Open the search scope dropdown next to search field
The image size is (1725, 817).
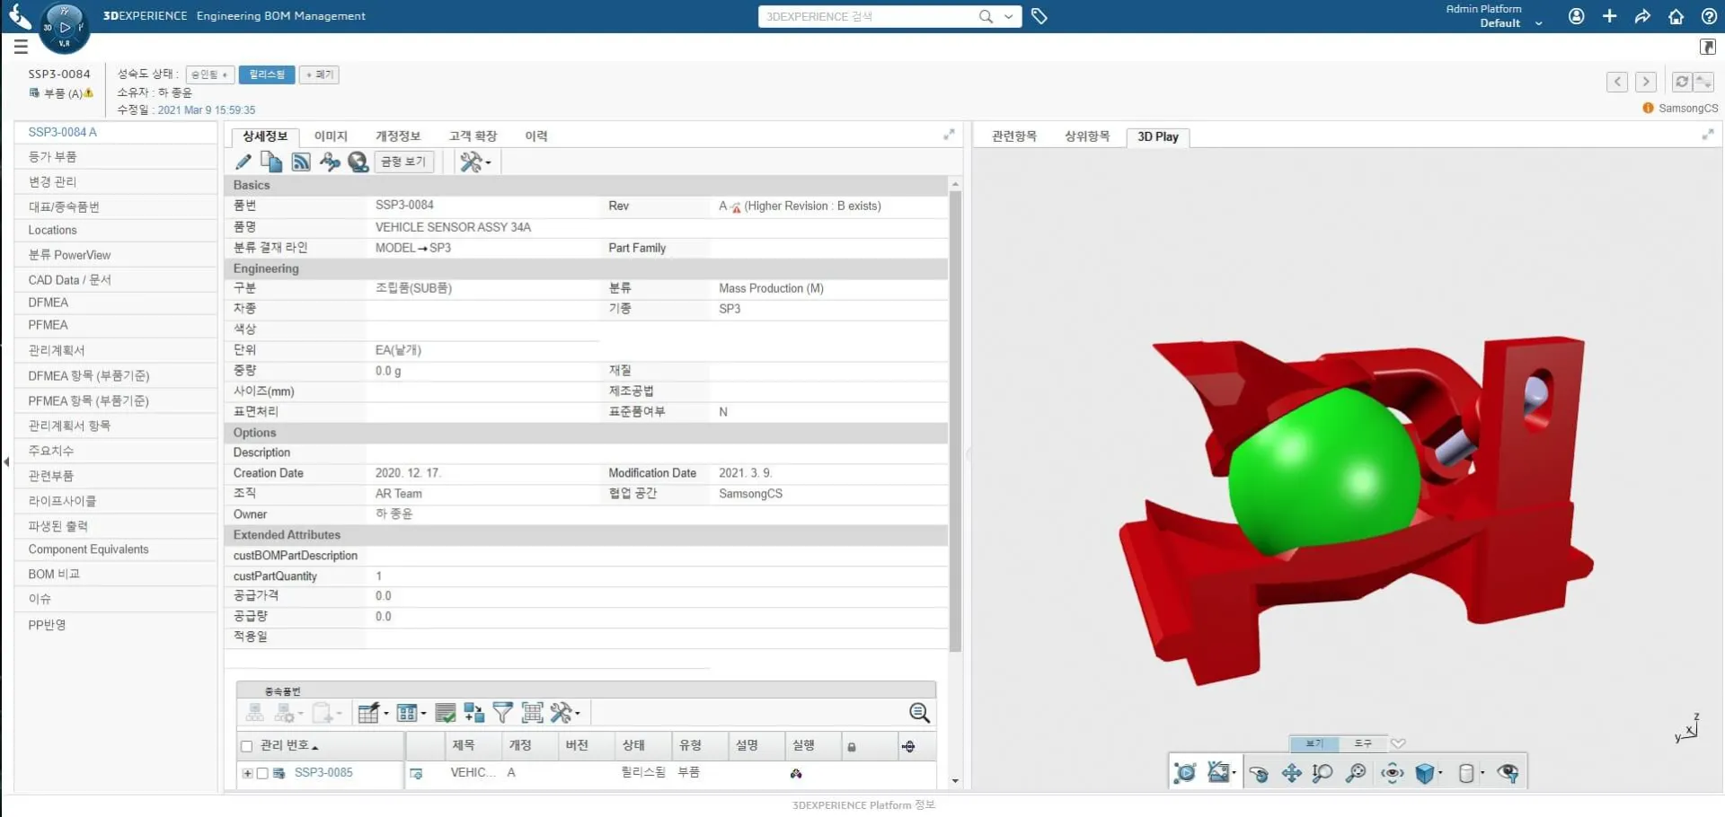pos(1008,16)
